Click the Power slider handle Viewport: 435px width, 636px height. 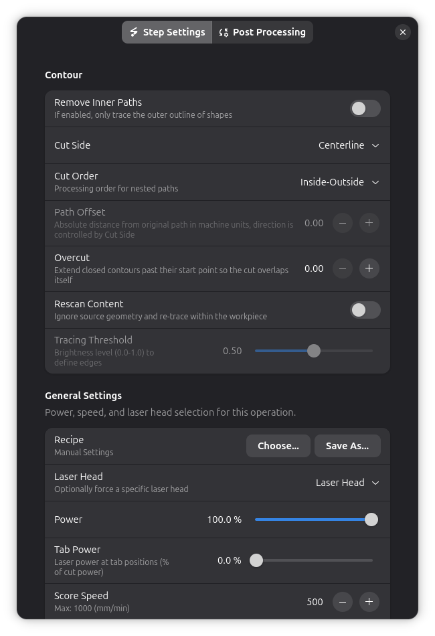click(371, 520)
